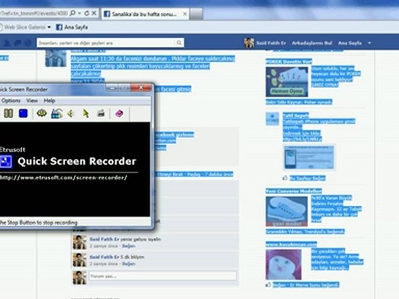The image size is (399, 299).
Task: Open a new browser tab
Action: coord(196,14)
